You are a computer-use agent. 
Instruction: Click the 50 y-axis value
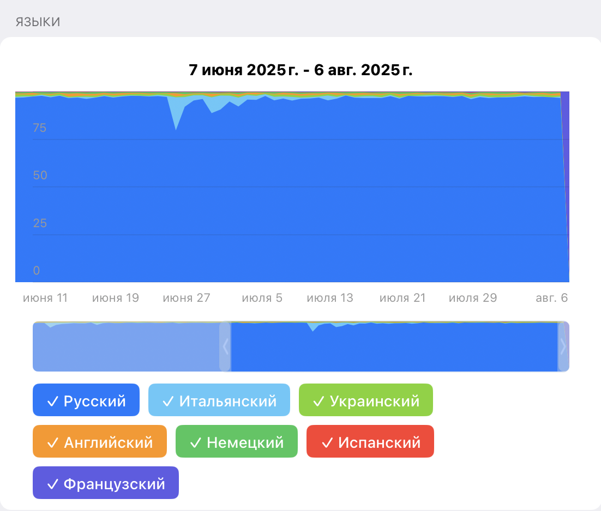click(x=40, y=175)
